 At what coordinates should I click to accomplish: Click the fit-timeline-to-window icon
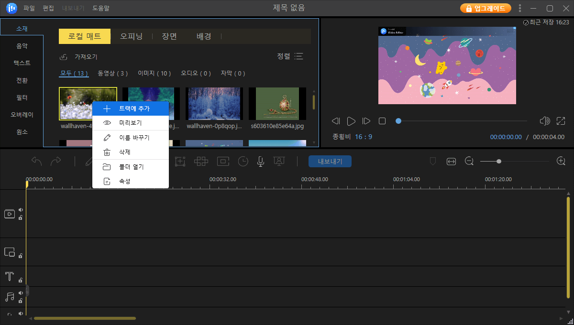click(451, 161)
